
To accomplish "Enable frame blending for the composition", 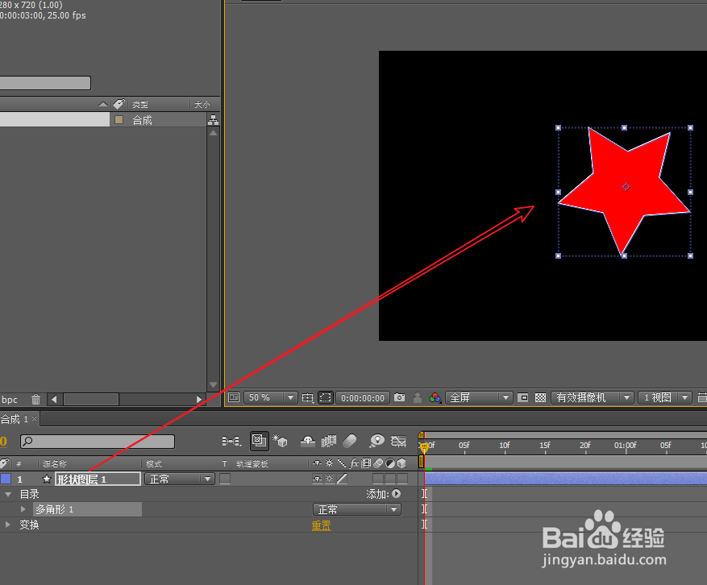I will 329,441.
